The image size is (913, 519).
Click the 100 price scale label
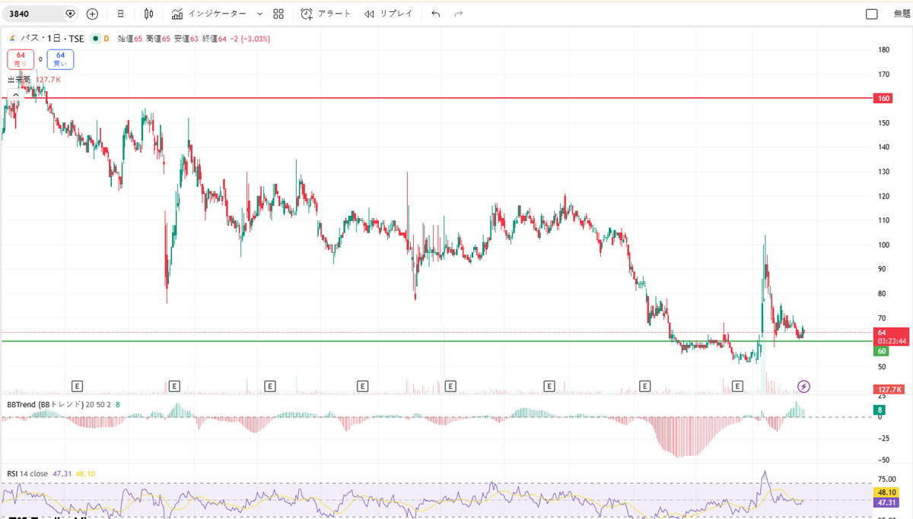tap(883, 245)
